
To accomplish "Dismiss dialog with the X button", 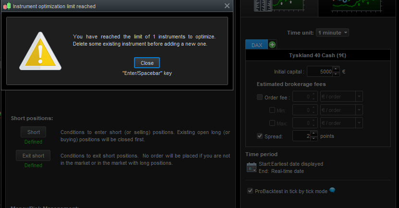I will tap(227, 6).
